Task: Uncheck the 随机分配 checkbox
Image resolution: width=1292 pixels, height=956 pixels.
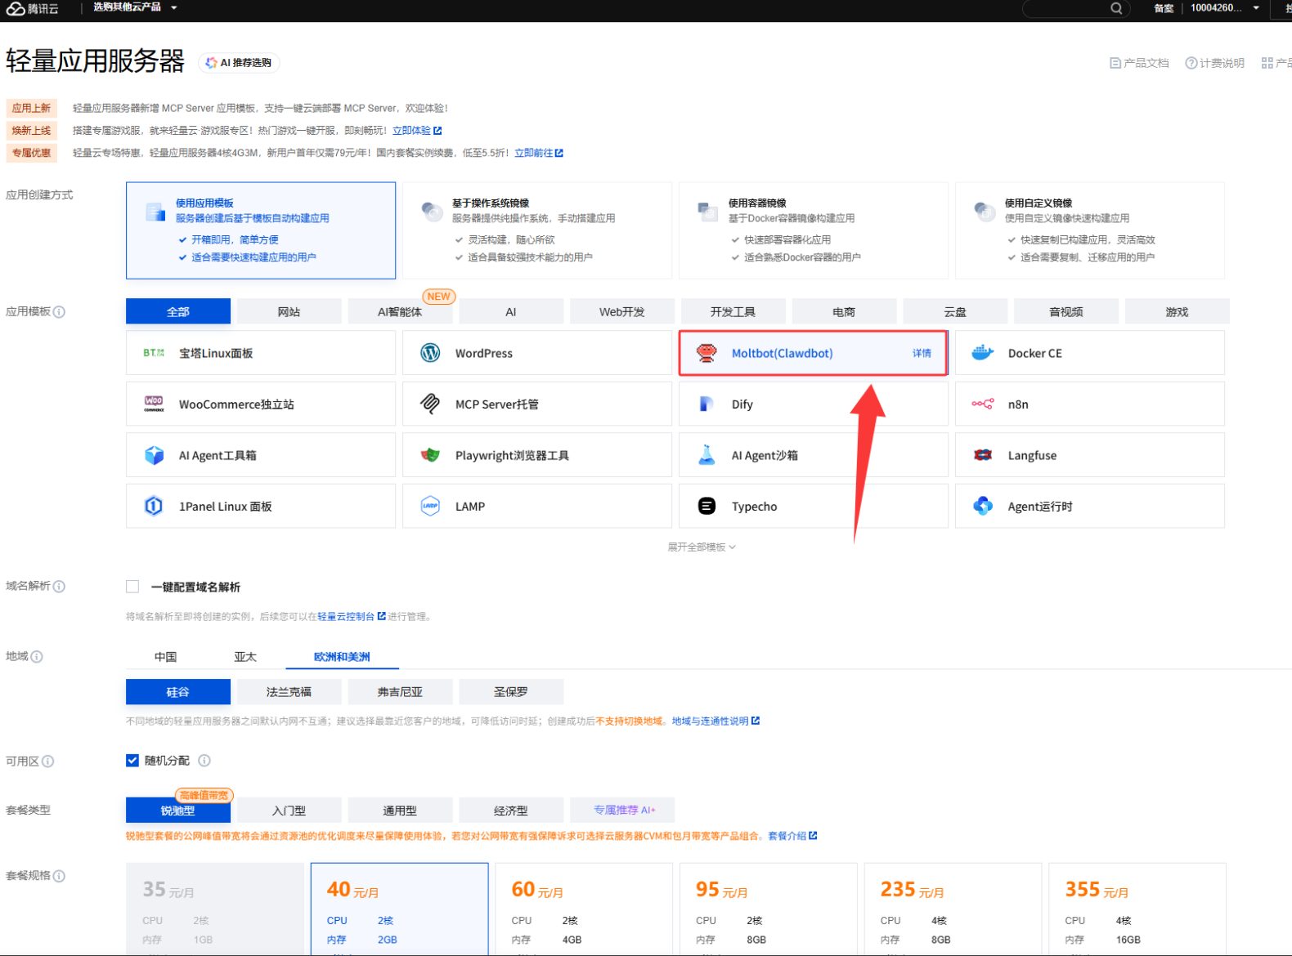Action: [x=132, y=760]
